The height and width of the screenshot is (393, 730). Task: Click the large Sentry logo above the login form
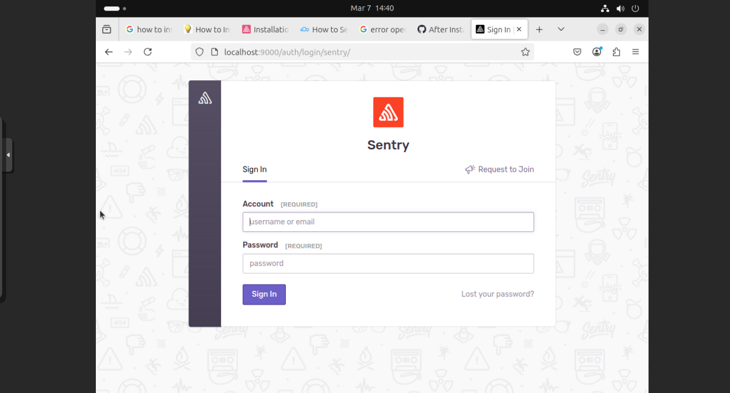click(x=388, y=112)
